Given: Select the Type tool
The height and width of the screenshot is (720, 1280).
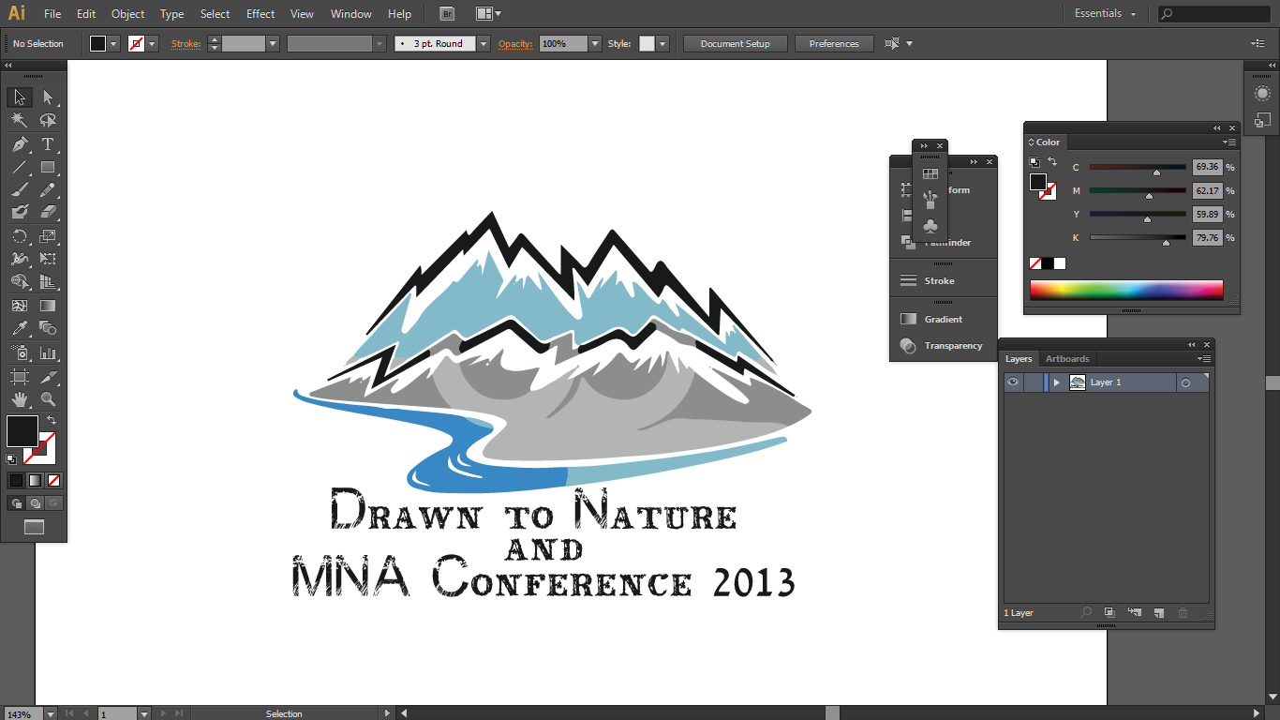Looking at the screenshot, I should click(x=48, y=144).
